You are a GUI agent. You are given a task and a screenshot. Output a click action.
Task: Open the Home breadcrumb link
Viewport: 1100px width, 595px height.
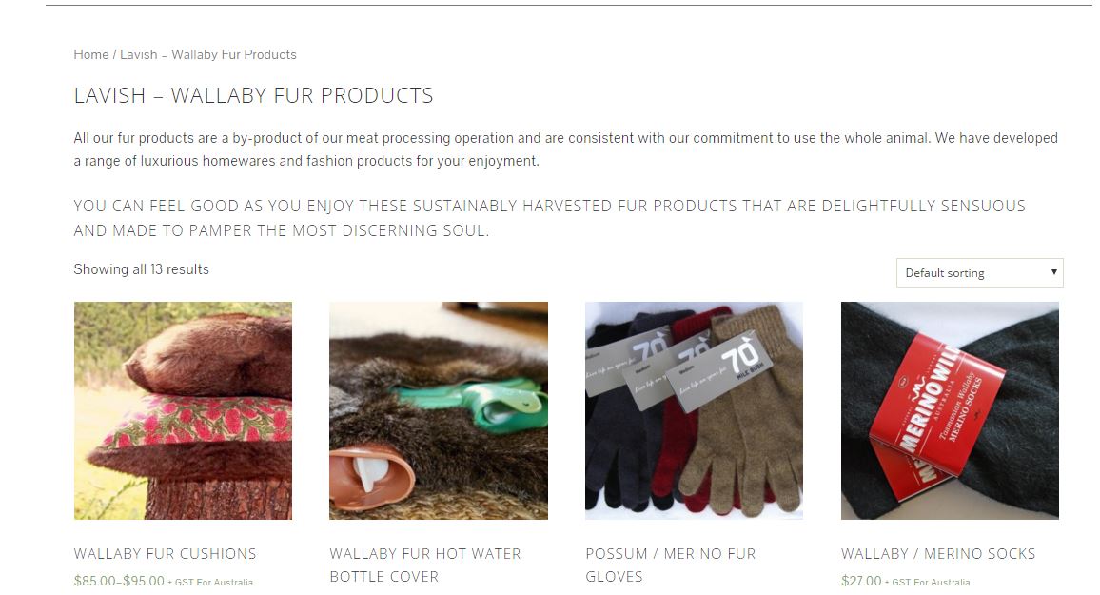point(91,54)
